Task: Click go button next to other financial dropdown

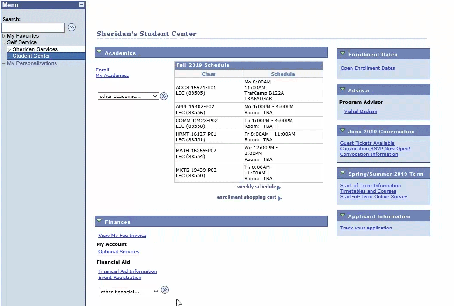Action: [x=165, y=290]
